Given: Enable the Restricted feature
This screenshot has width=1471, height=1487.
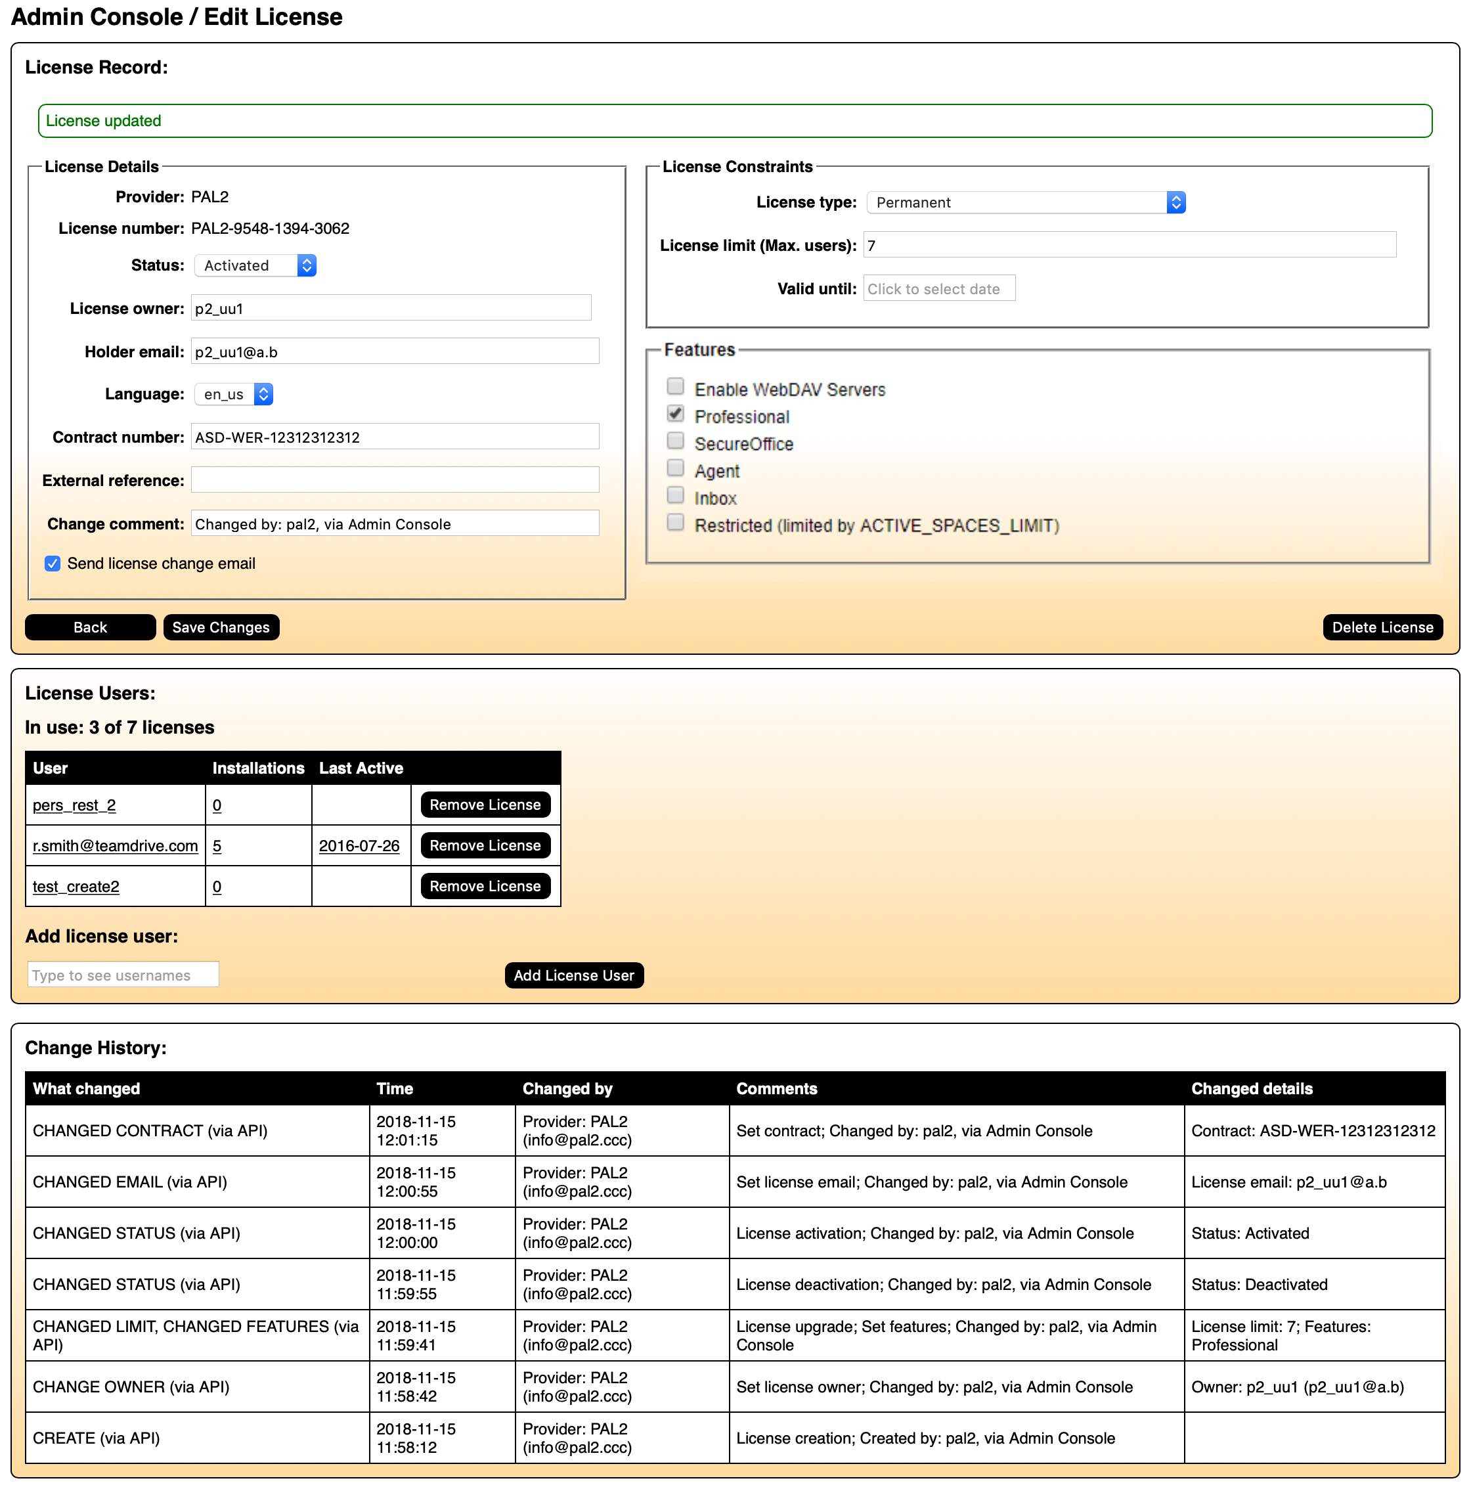Looking at the screenshot, I should pyautogui.click(x=676, y=523).
